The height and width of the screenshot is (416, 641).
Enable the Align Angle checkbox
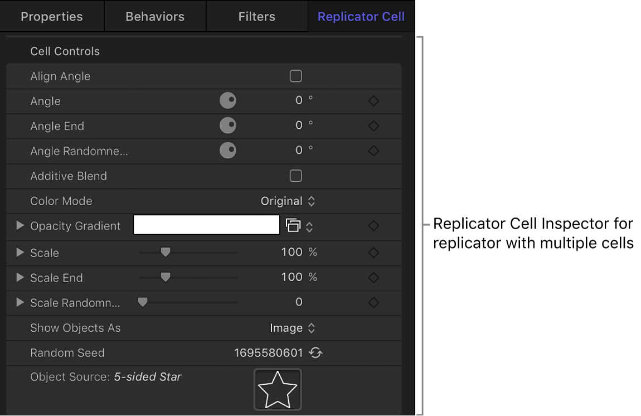(x=295, y=75)
